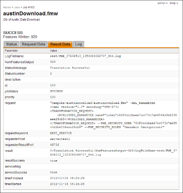Click the serviceMsg parameter label
Screen dimensions: 183x193
pyautogui.click(x=13, y=167)
